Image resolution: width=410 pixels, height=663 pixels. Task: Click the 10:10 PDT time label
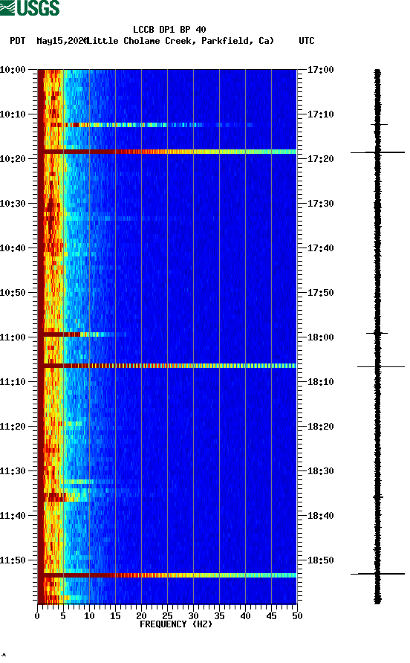click(x=13, y=114)
